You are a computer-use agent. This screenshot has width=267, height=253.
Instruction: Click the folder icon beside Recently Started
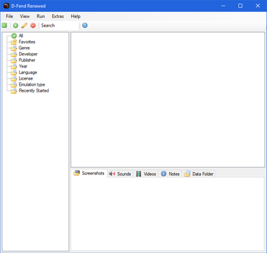pos(14,90)
